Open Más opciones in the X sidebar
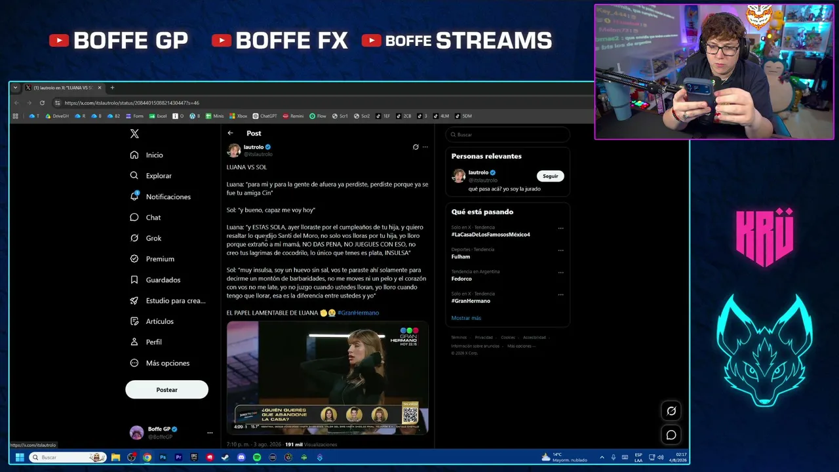 pos(160,363)
